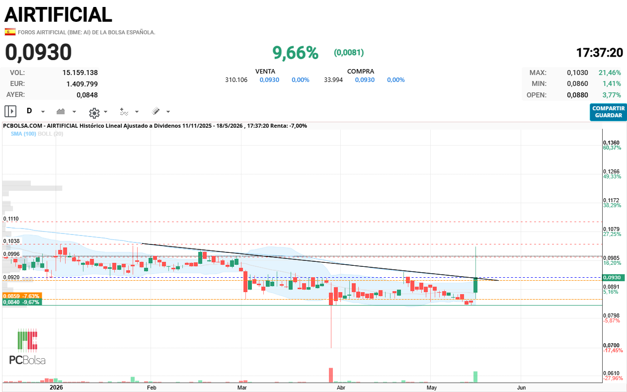Click the 0,1110 resistance level label
This screenshot has height=392, width=627.
[x=11, y=219]
